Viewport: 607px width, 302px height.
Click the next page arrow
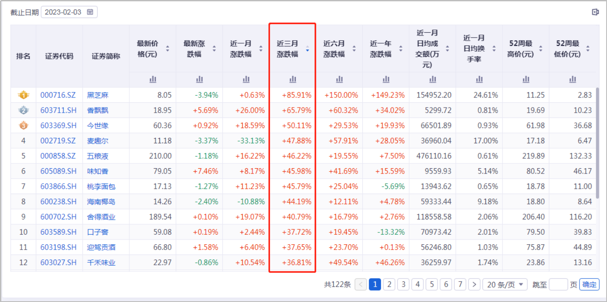click(475, 285)
